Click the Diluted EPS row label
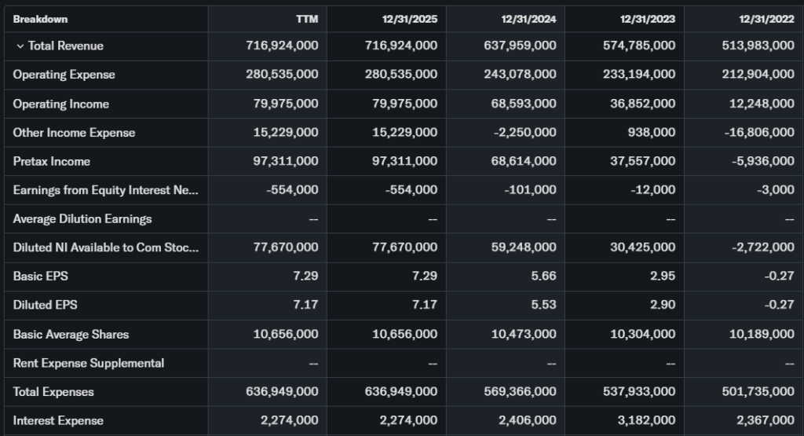Screen dimensions: 804x436 pos(45,305)
